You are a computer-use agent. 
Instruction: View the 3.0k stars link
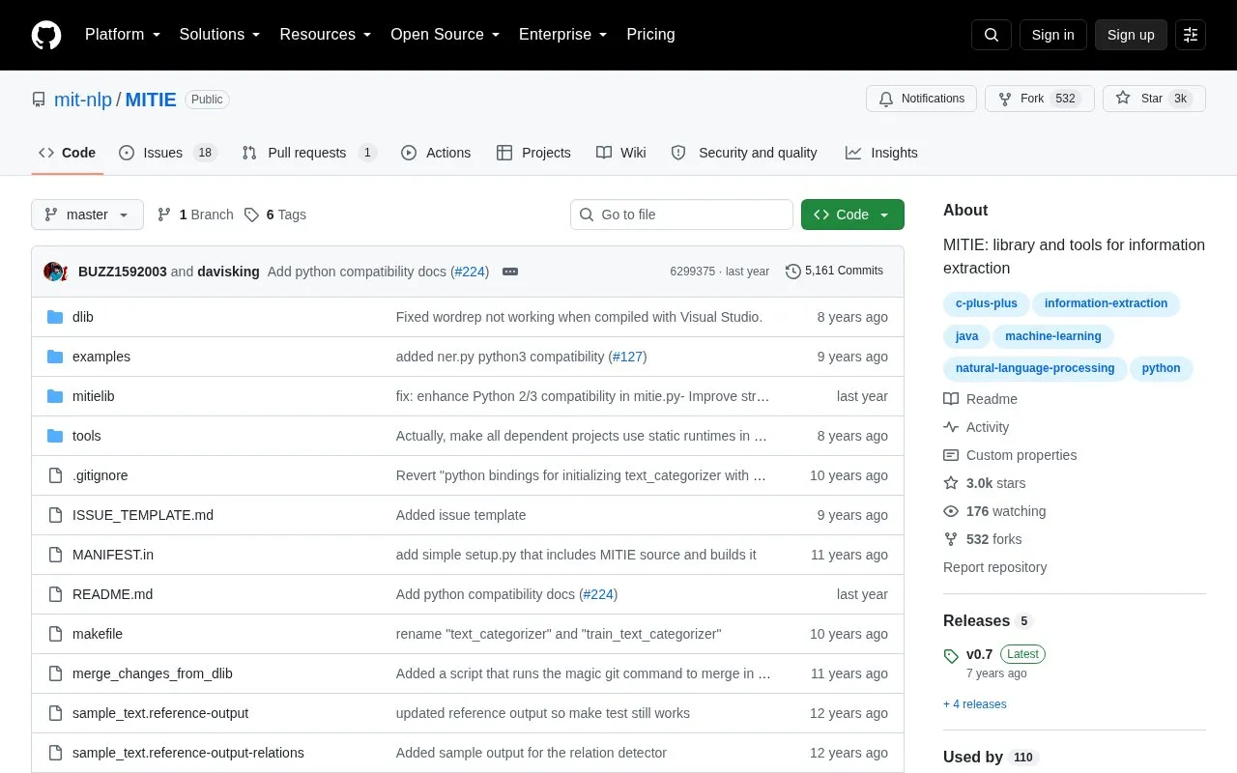(x=985, y=483)
